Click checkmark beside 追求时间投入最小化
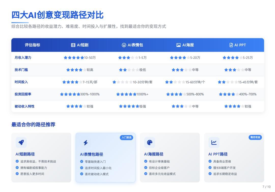This screenshot has width=275, height=192. tap(81, 168)
